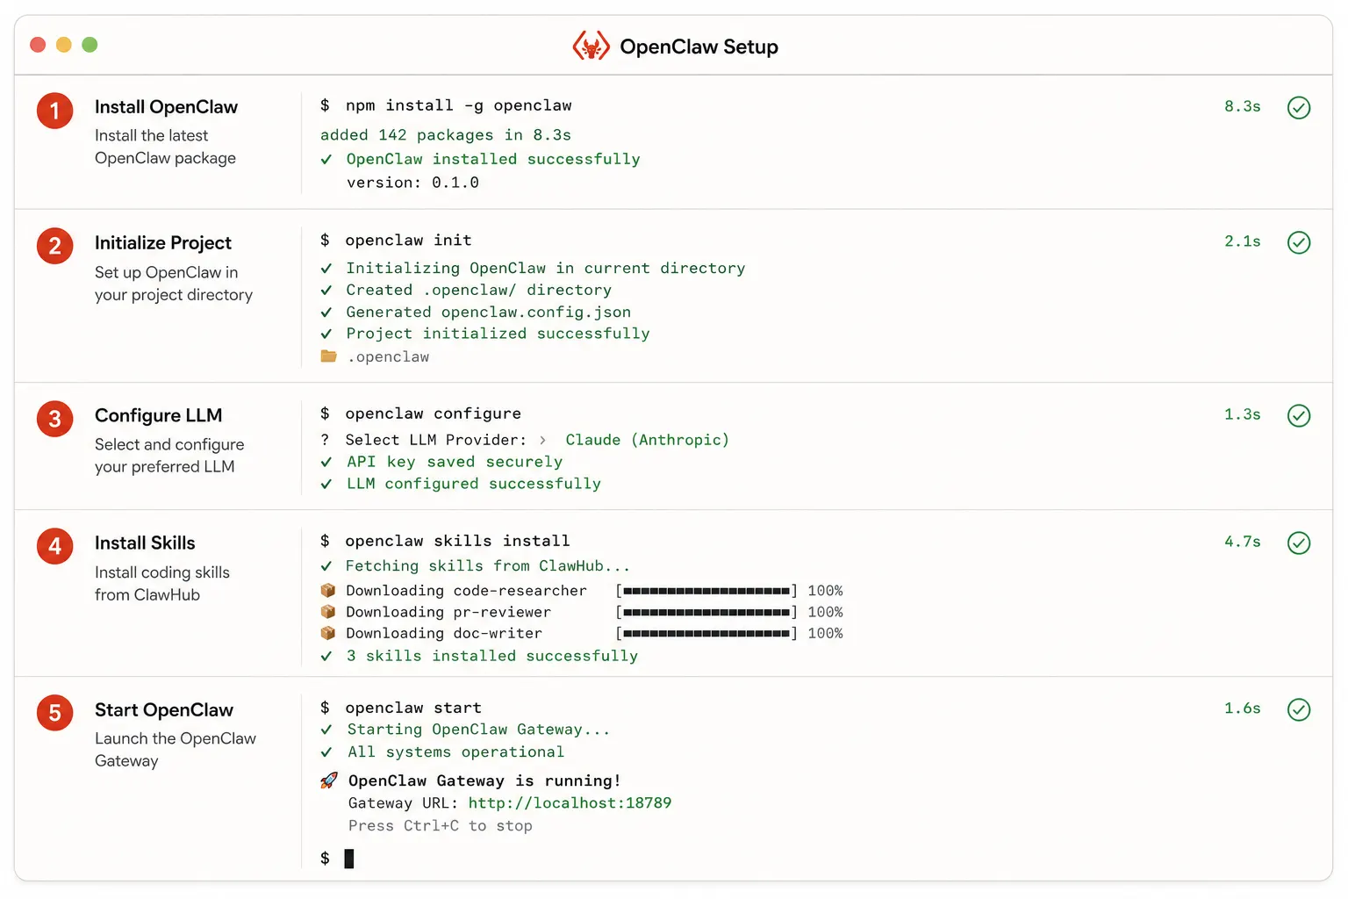Click the rocket icon by Gateway running
Image resolution: width=1348 pixels, height=899 pixels.
329,780
